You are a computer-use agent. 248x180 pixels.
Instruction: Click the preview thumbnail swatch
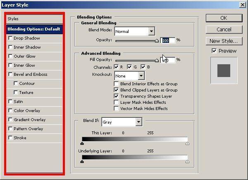pos(224,70)
